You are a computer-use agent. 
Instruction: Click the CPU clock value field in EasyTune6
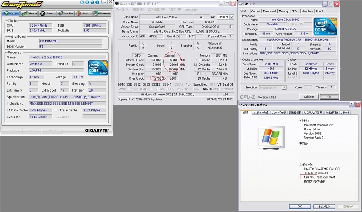[x=41, y=25]
